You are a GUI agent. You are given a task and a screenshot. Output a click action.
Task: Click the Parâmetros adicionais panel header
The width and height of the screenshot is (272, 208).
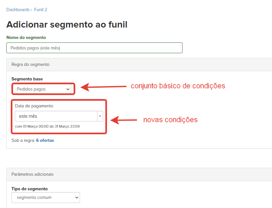tap(32, 174)
